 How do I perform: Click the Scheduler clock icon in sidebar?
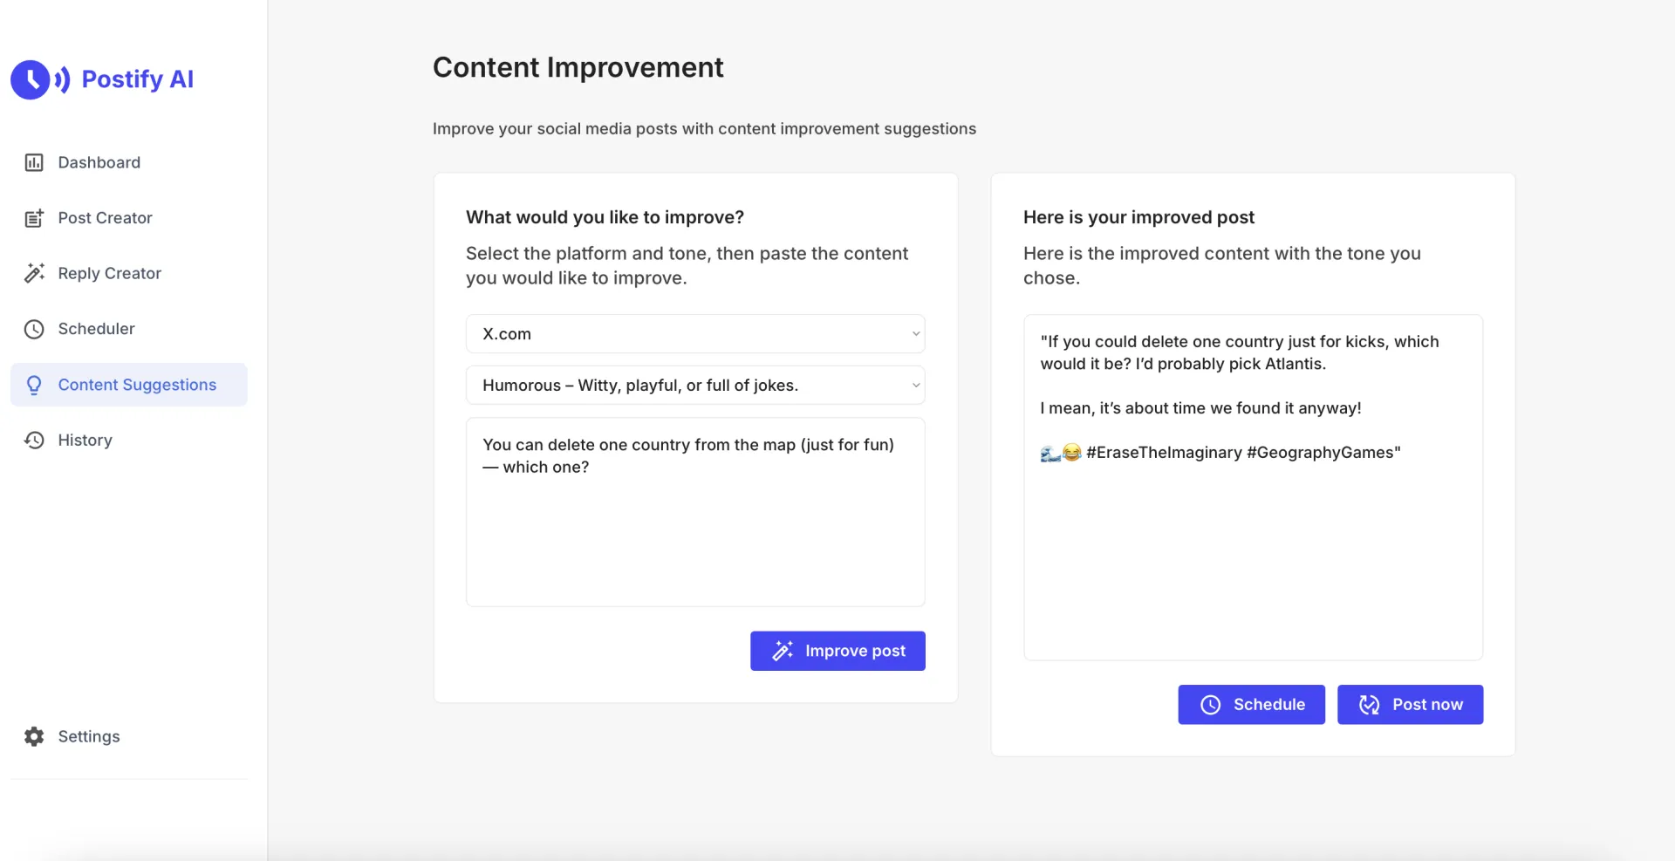[x=34, y=329]
